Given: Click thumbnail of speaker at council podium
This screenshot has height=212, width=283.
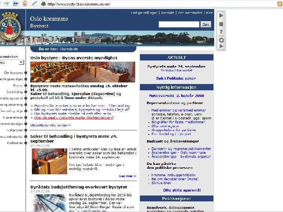Looking at the screenshot, I should 50,161.
